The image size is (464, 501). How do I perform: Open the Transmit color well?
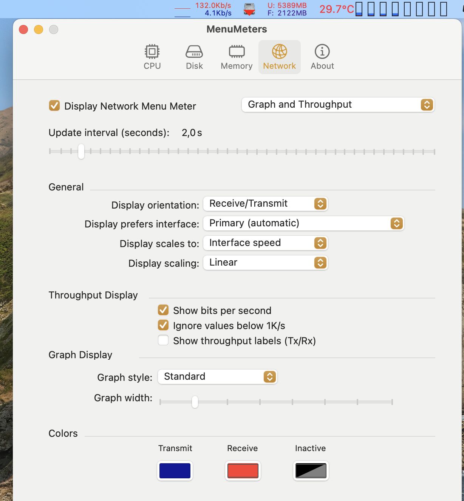click(175, 471)
